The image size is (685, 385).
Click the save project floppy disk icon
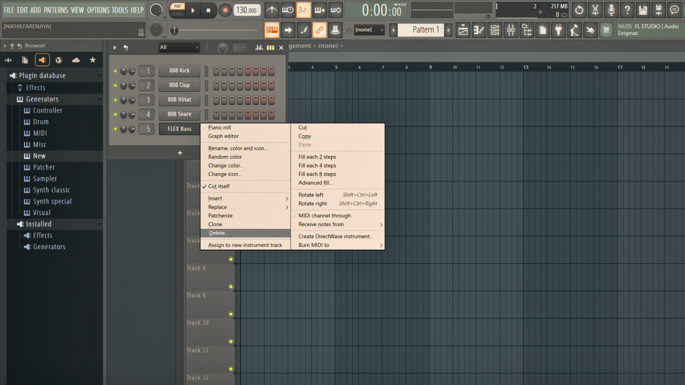pos(643,10)
